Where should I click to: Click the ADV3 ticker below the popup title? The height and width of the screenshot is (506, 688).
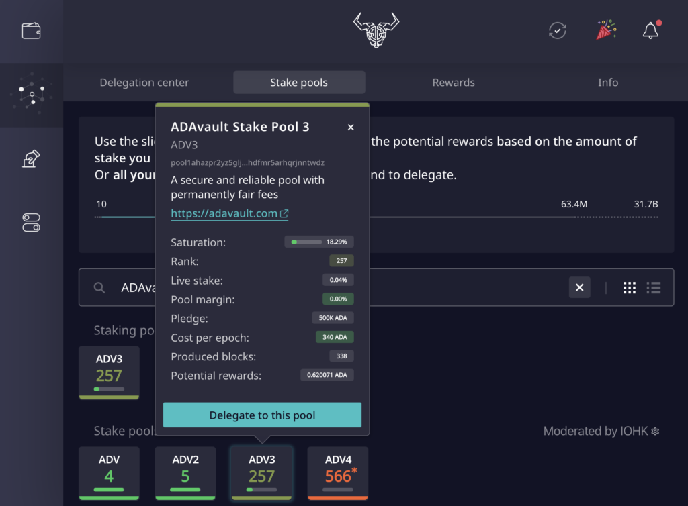click(184, 145)
